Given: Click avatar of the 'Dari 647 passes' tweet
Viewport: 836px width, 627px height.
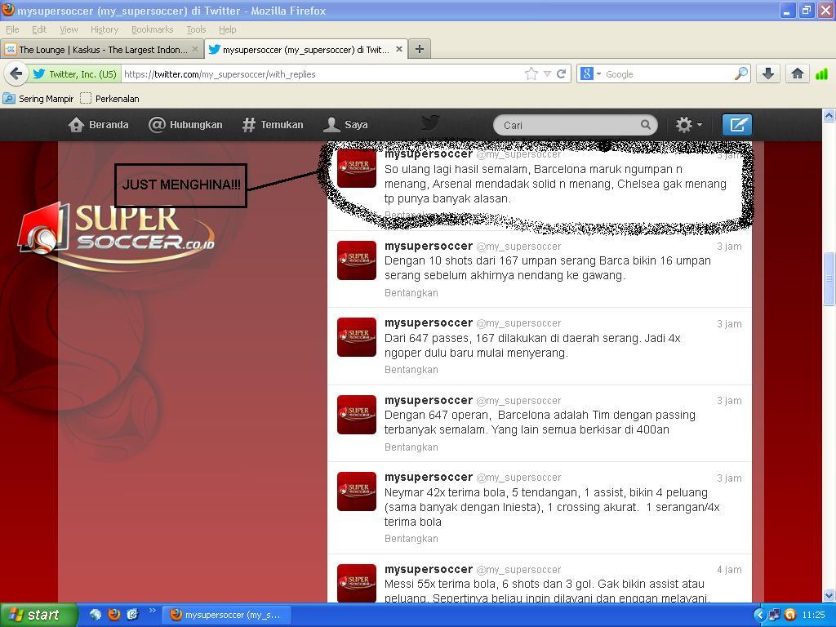Looking at the screenshot, I should click(x=357, y=337).
